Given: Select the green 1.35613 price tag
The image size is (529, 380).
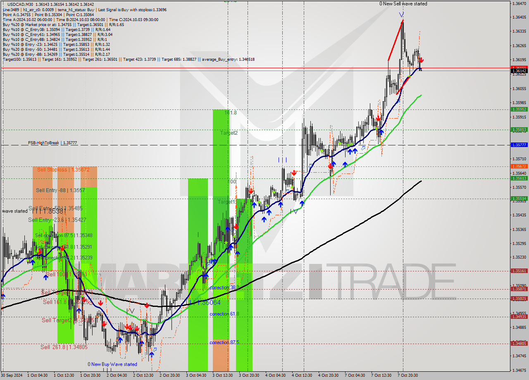Looking at the screenshot, I should (519, 178).
